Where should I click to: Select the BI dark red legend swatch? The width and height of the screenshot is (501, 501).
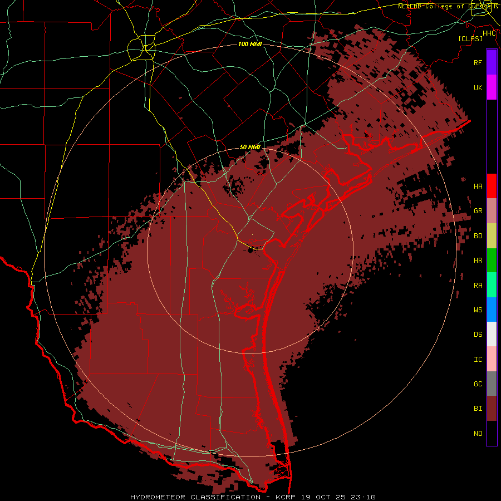pyautogui.click(x=492, y=409)
